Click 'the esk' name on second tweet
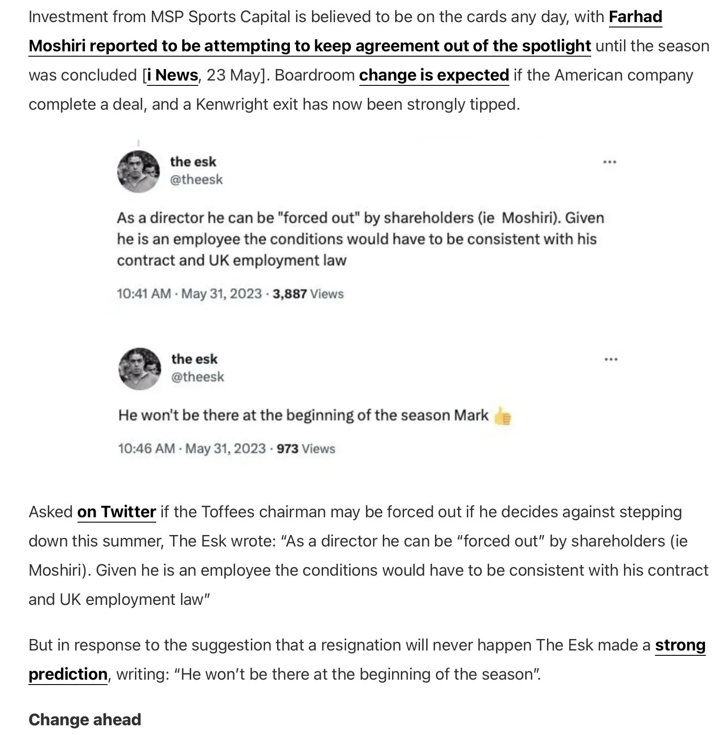This screenshot has height=735, width=724. pos(194,359)
